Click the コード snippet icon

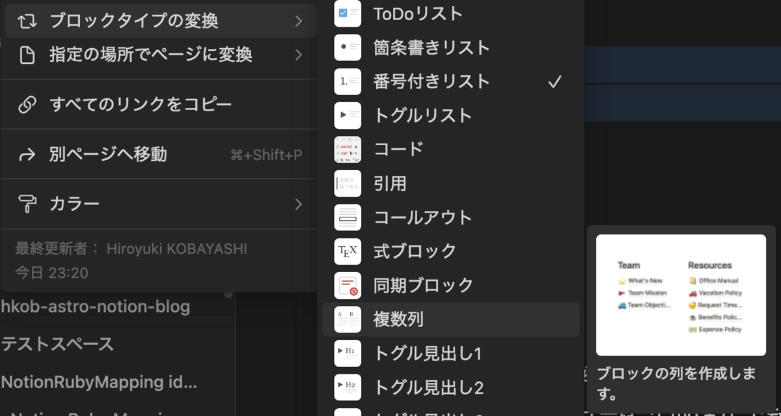pyautogui.click(x=348, y=149)
